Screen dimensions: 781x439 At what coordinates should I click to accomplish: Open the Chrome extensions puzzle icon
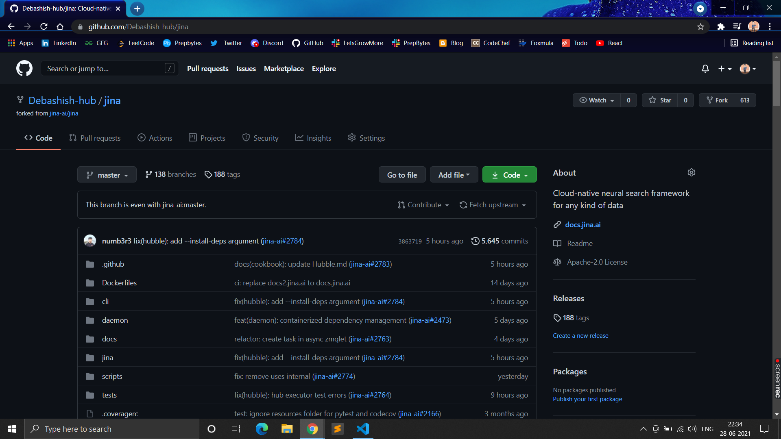(721, 27)
